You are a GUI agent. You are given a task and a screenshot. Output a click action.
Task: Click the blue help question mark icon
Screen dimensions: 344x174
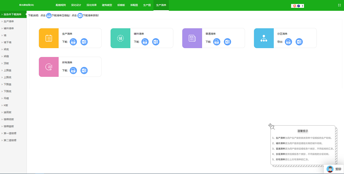299,6
